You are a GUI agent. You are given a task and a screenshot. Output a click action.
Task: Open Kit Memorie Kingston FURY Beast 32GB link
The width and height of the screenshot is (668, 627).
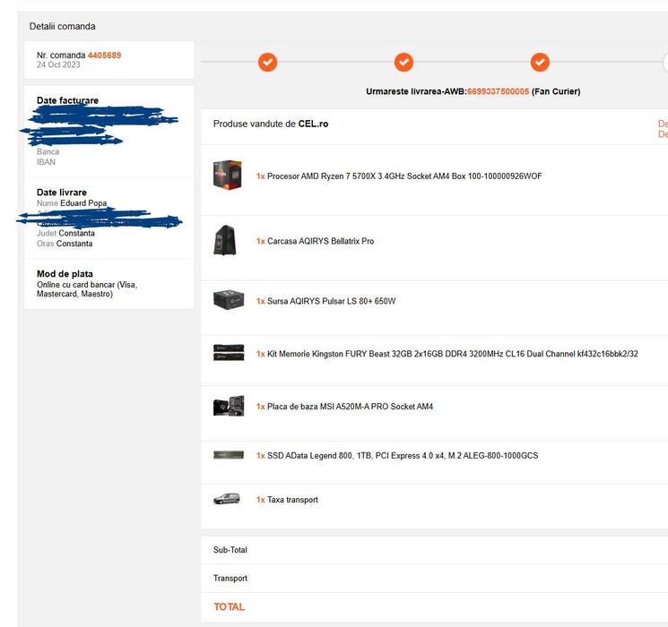pyautogui.click(x=453, y=354)
